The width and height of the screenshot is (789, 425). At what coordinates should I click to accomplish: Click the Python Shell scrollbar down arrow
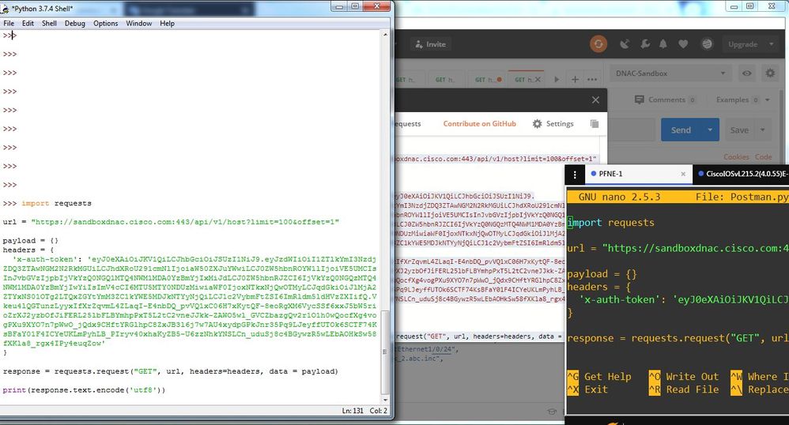click(x=386, y=400)
